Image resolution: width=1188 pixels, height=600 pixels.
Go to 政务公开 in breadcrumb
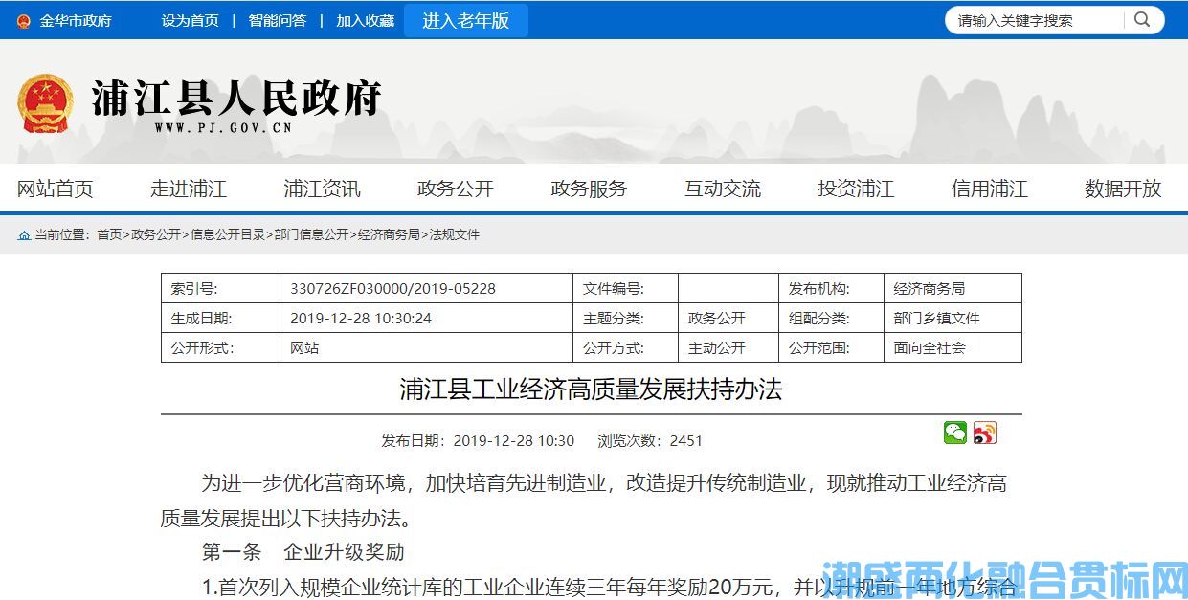[156, 234]
